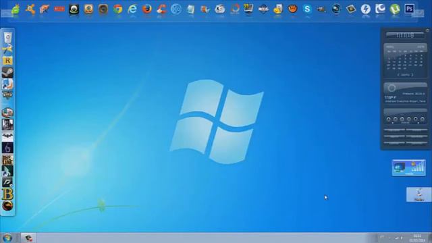Click the digital clock widget atop the sidebar
This screenshot has width=432, height=243.
405,35
